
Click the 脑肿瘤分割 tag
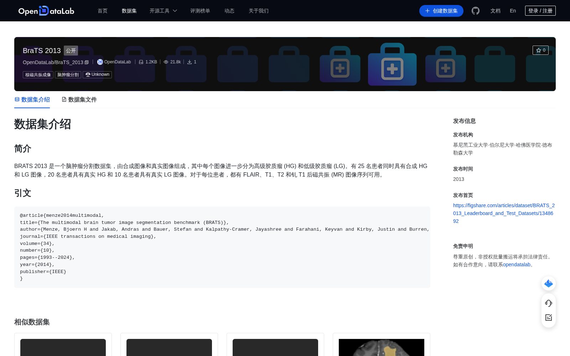[68, 75]
